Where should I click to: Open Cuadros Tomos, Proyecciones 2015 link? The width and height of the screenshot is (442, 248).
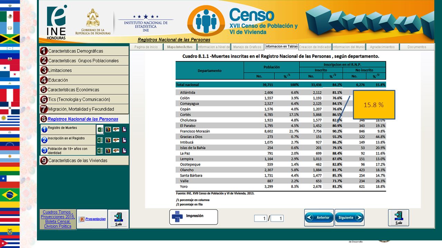[58, 219]
